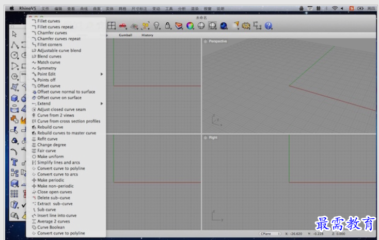The image size is (379, 240).
Task: Click the padlock lock objects icon
Action: coord(167,25)
